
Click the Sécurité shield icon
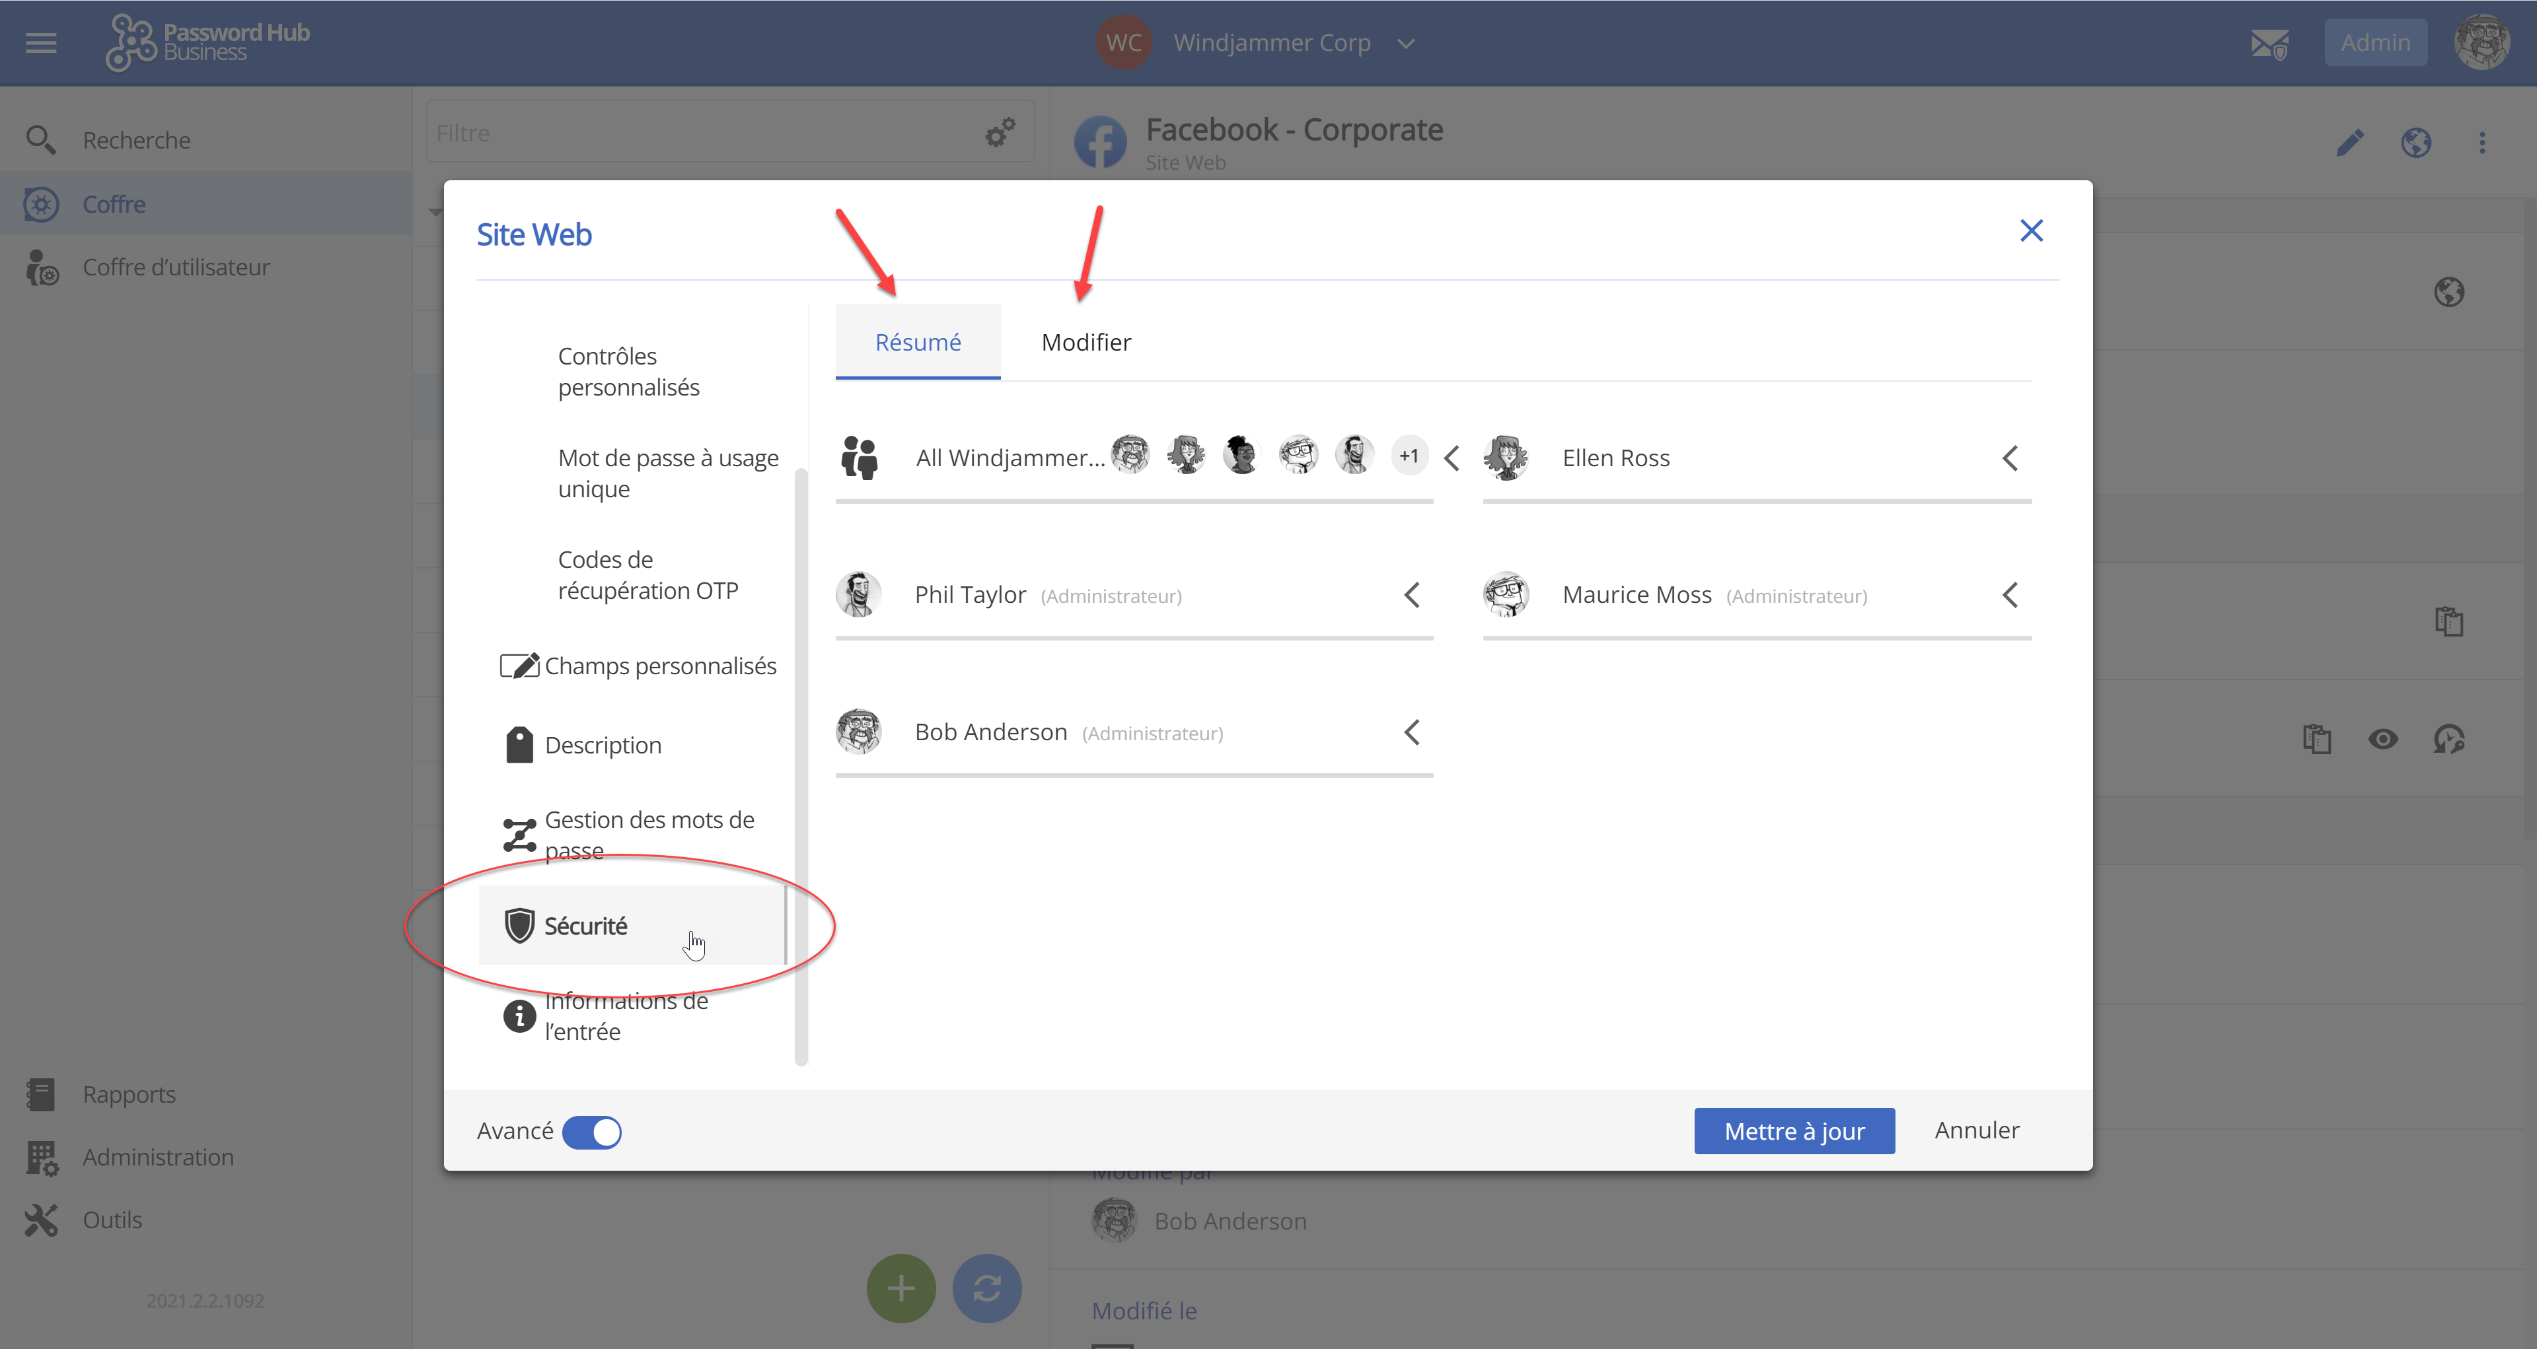pyautogui.click(x=519, y=925)
